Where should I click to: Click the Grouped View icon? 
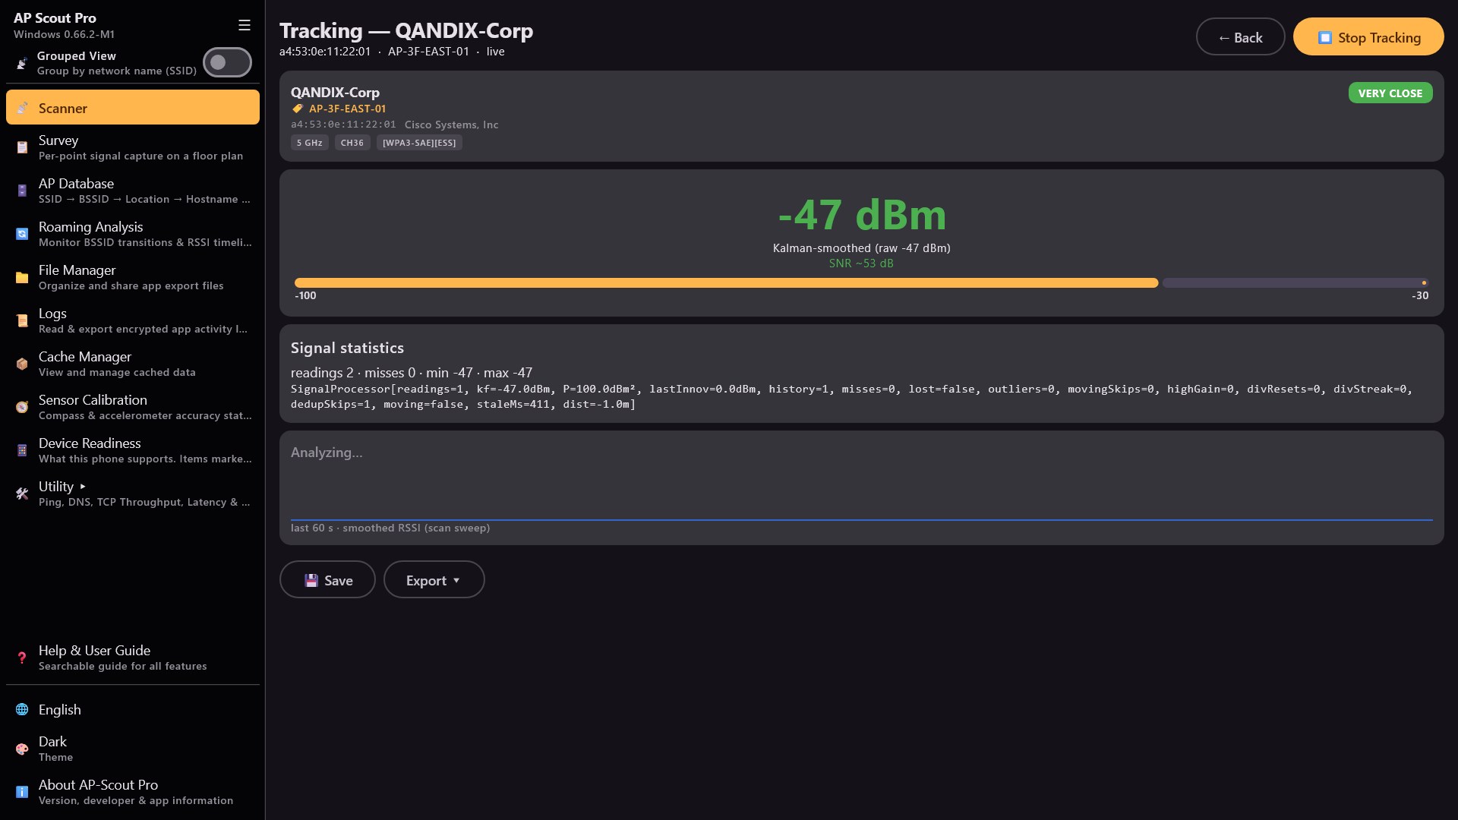point(22,63)
